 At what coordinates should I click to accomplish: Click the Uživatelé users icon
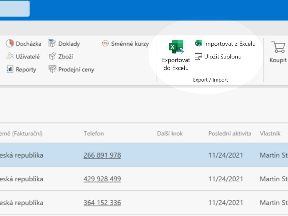coord(10,56)
